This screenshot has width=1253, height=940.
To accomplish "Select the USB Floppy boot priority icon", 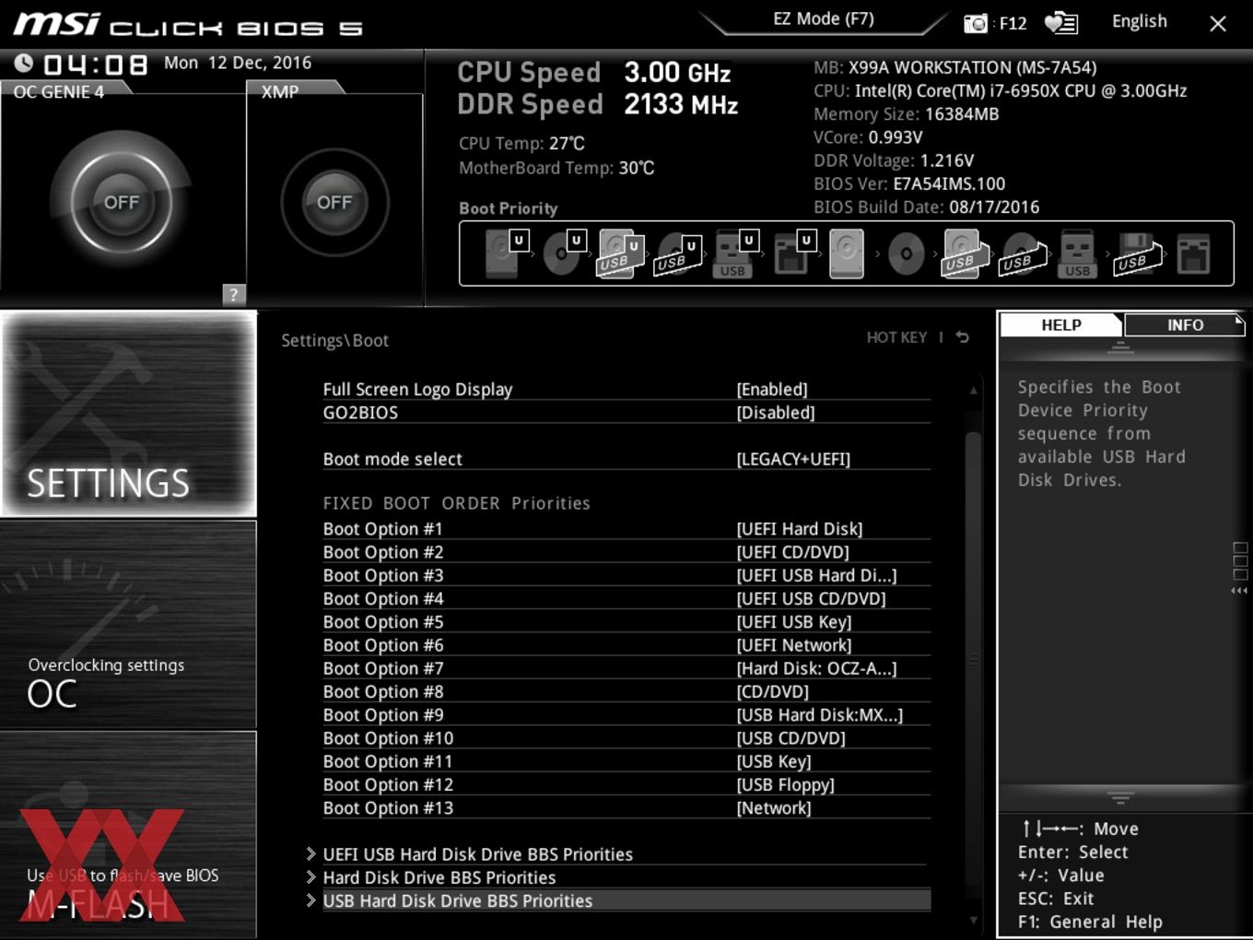I will point(1137,253).
